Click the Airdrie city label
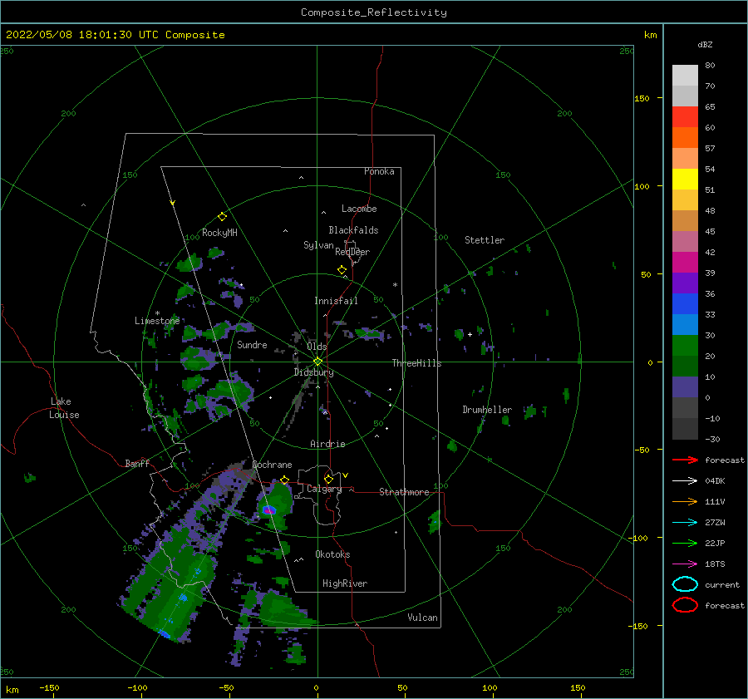The width and height of the screenshot is (748, 699). click(327, 444)
